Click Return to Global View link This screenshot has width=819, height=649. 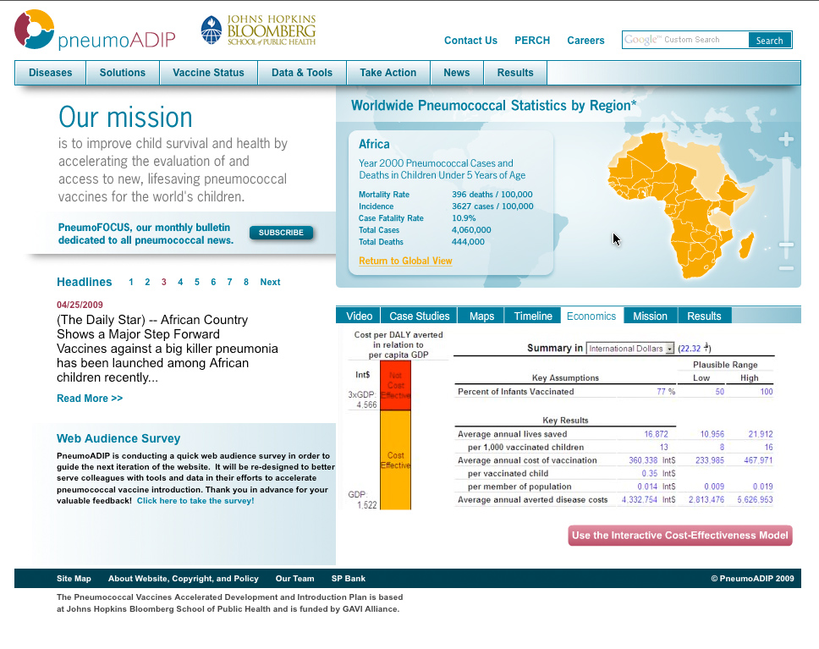[405, 261]
